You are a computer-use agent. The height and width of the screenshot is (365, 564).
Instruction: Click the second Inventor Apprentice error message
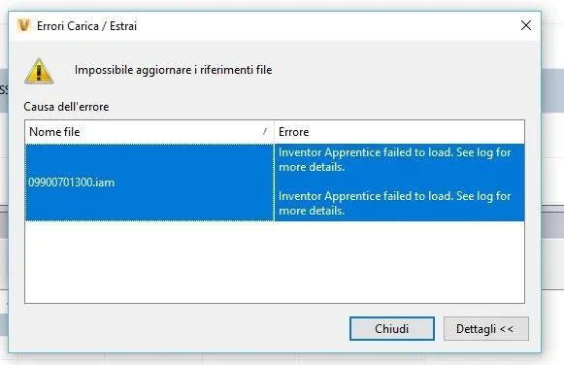[x=394, y=203]
